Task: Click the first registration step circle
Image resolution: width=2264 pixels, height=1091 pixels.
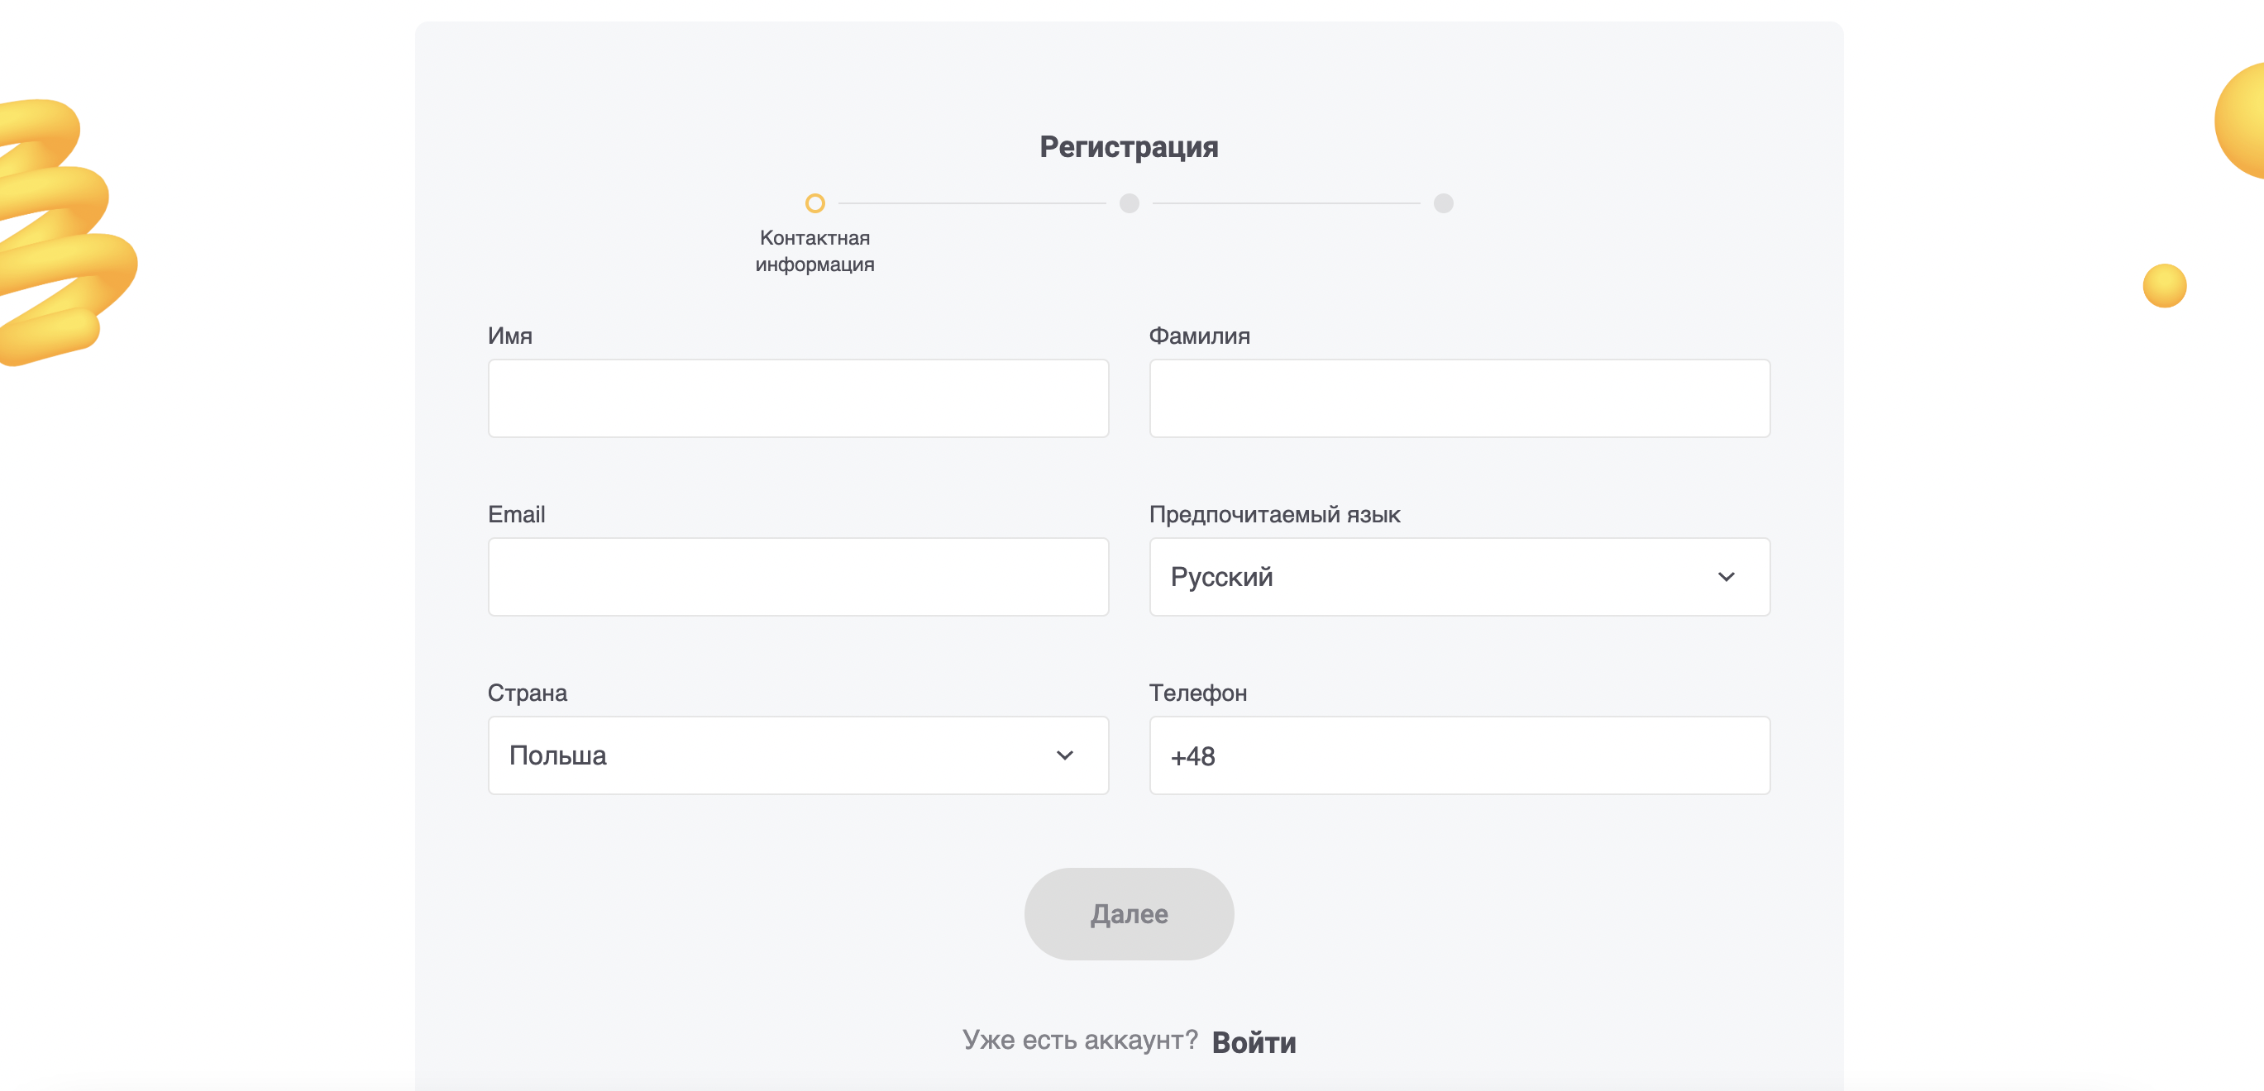Action: [x=814, y=204]
